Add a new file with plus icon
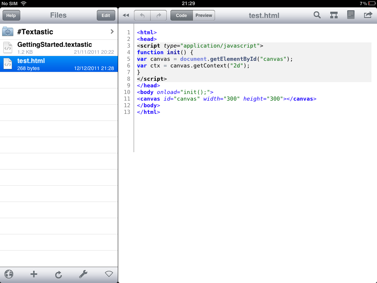377x283 pixels. click(34, 274)
